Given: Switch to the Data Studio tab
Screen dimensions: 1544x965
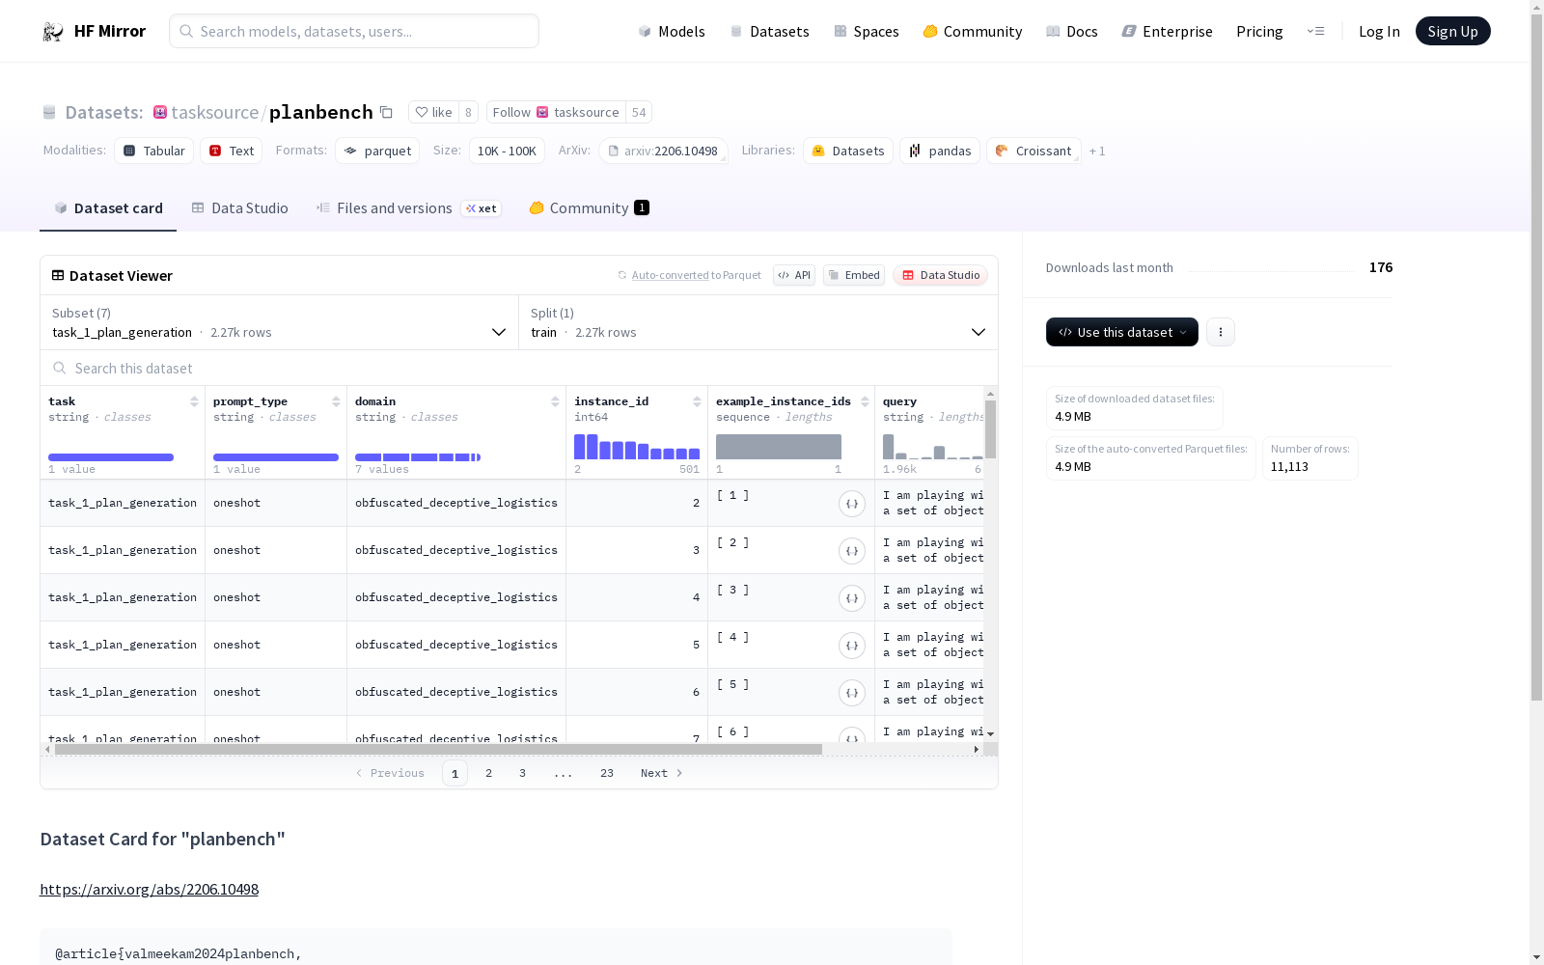Looking at the screenshot, I should point(240,208).
